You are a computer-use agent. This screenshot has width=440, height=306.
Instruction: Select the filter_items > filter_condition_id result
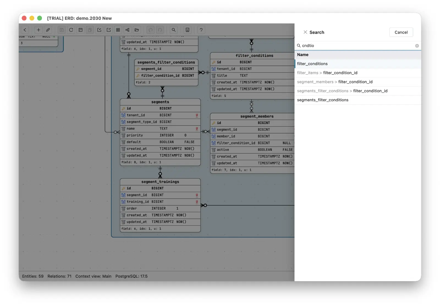pos(358,73)
